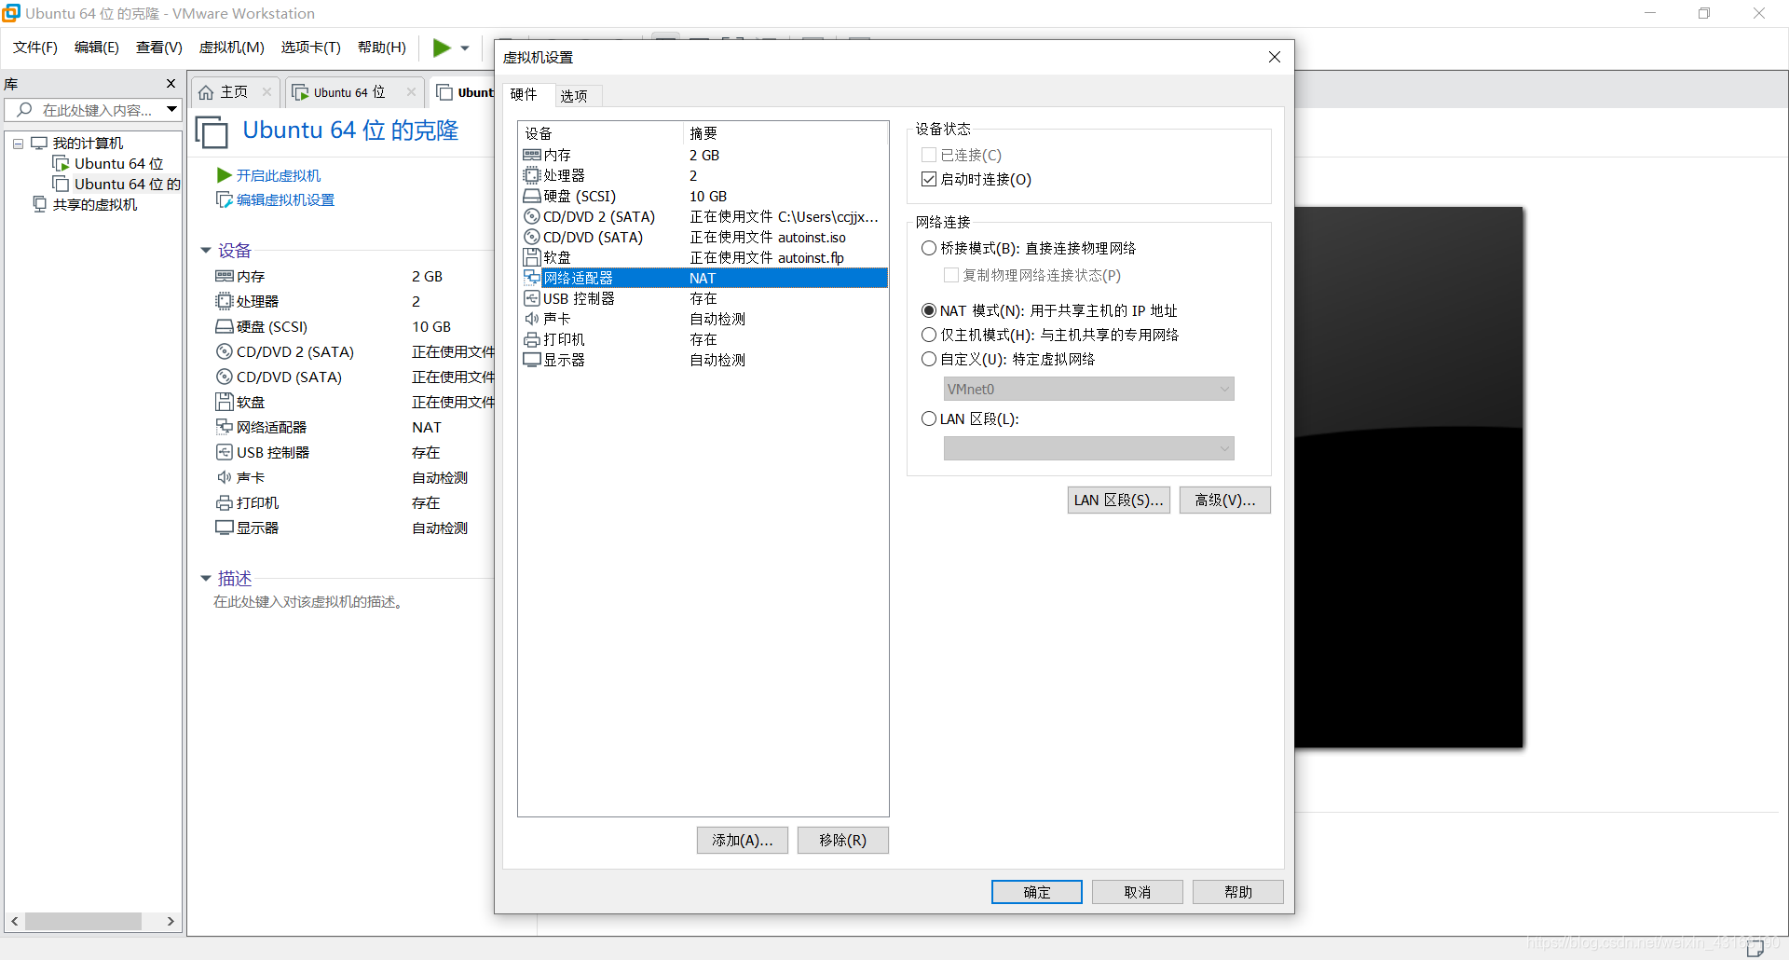
Task: Select Printer (打印机) icon in dialog list
Action: 532,339
